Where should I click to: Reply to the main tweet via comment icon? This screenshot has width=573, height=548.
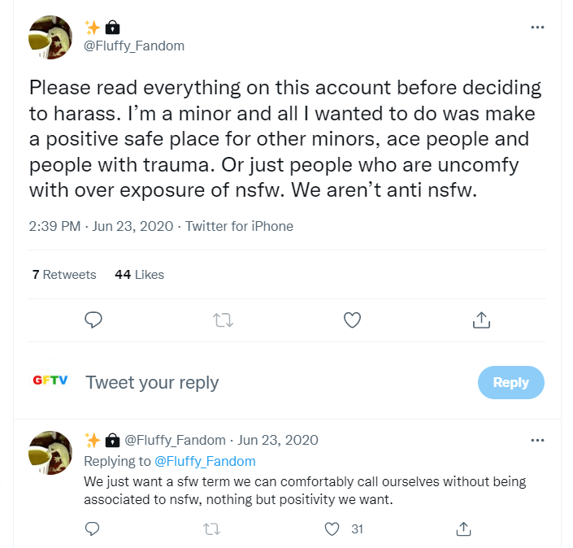click(x=93, y=320)
